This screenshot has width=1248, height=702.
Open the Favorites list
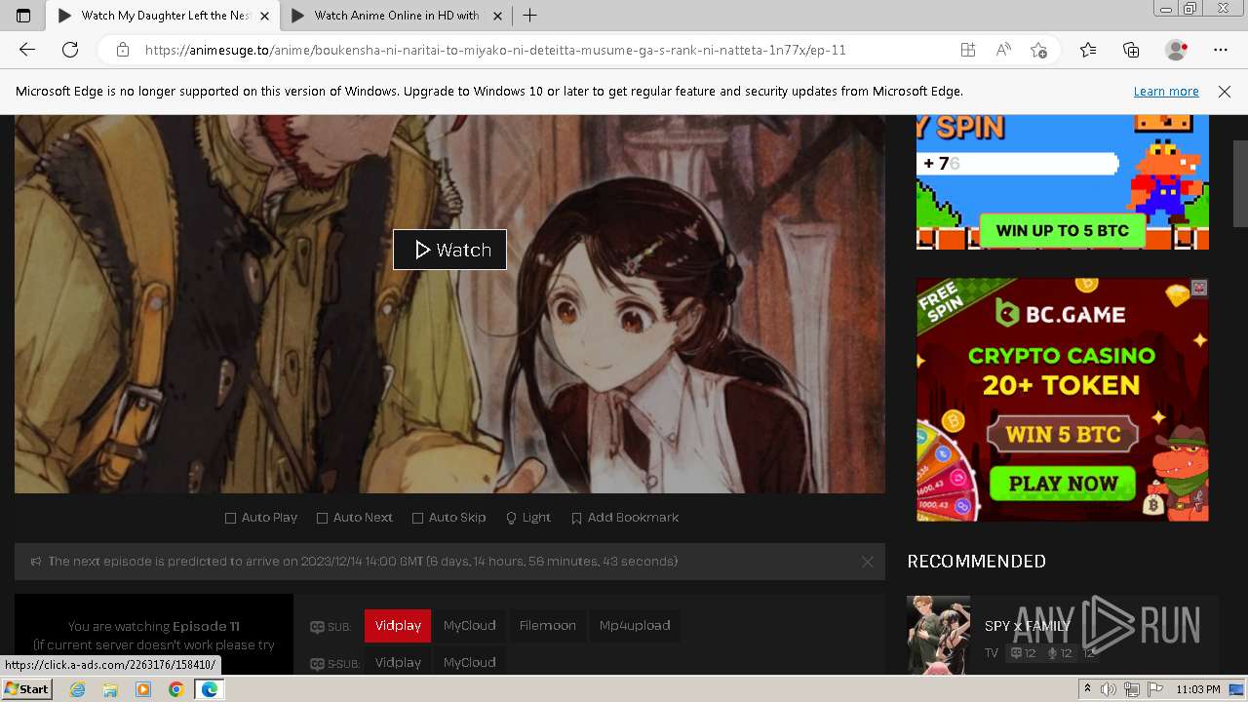[x=1088, y=50]
